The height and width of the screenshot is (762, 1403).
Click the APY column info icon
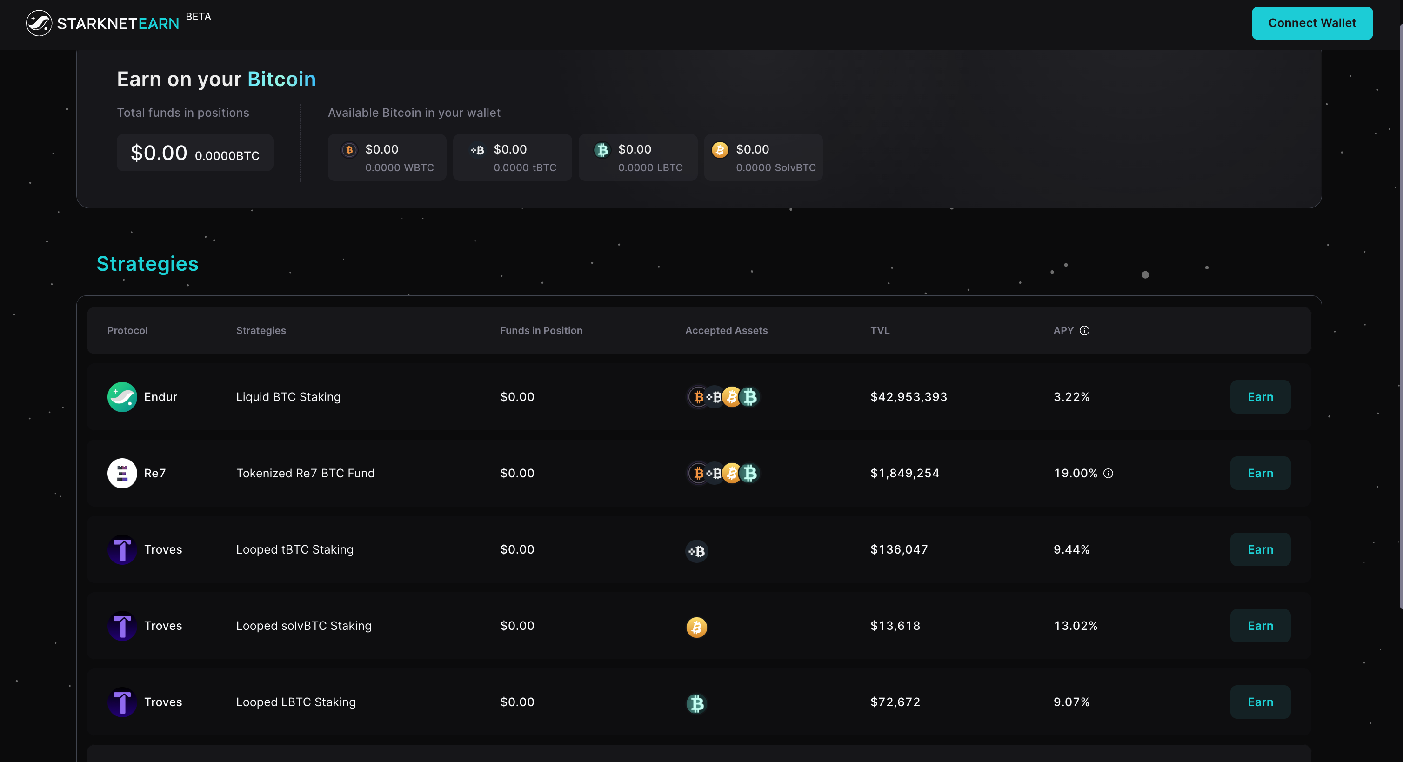pos(1084,331)
